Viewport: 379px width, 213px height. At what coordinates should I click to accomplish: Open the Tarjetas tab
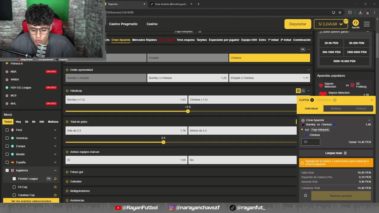(202, 40)
